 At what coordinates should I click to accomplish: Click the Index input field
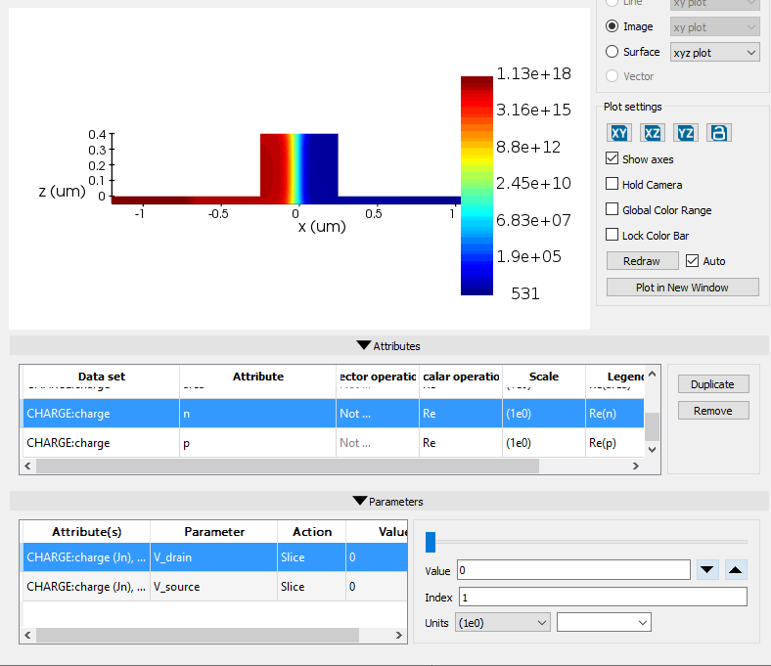pos(603,598)
